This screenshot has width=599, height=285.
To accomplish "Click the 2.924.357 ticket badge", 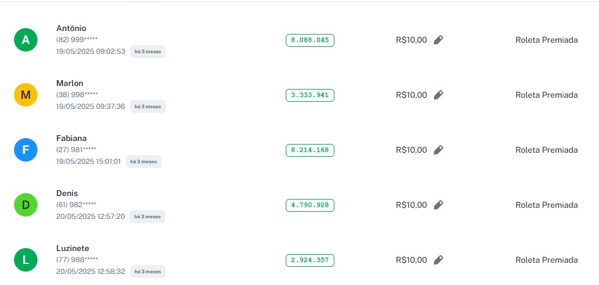I will point(310,260).
